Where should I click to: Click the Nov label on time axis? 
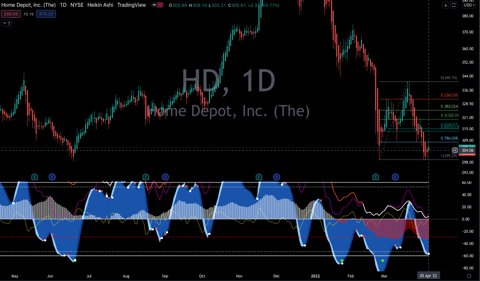(x=239, y=276)
